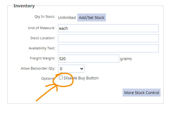Click the grams unit text
The width and height of the screenshot is (175, 118).
tap(126, 59)
